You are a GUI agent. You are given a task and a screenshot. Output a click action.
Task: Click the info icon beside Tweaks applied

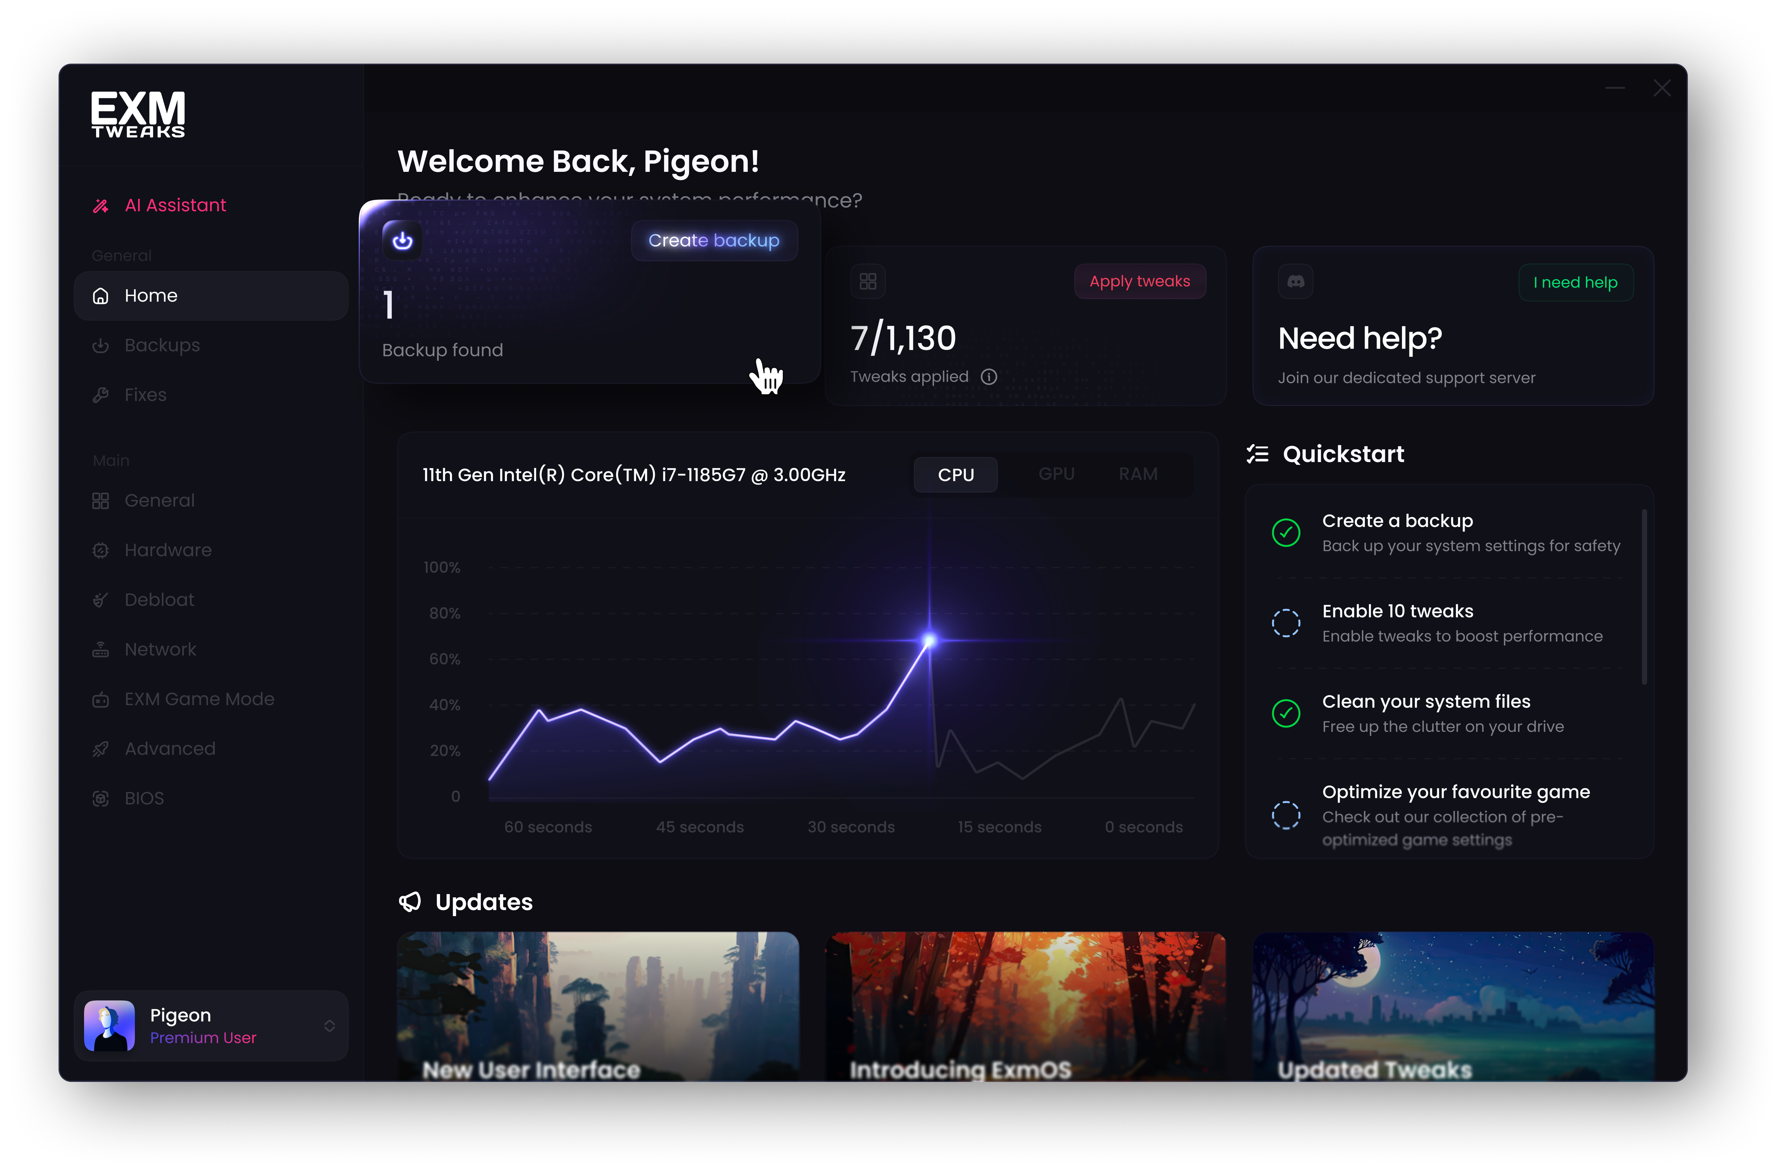coord(989,377)
